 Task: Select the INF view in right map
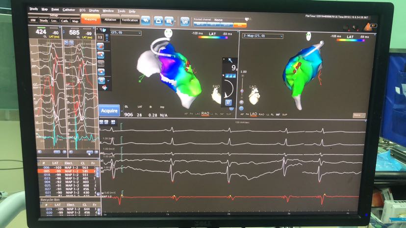tap(278, 114)
